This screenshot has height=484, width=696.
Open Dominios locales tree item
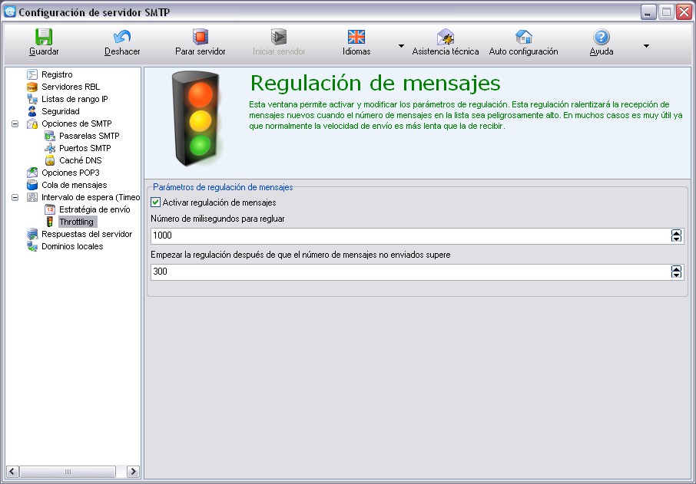point(72,246)
